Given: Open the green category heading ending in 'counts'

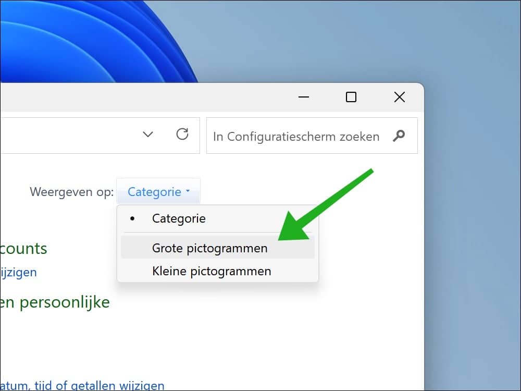Looking at the screenshot, I should [x=23, y=249].
